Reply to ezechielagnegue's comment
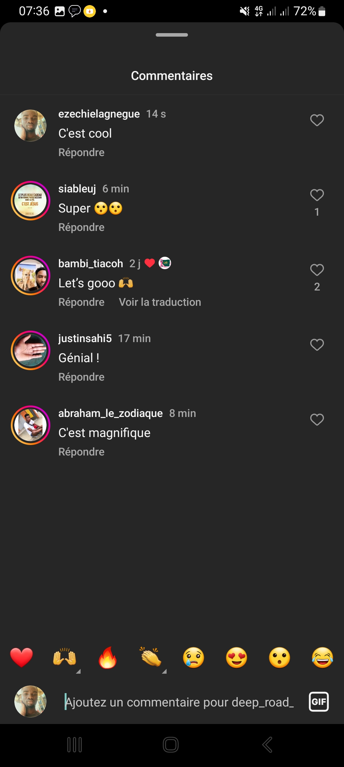The height and width of the screenshot is (767, 344). click(x=82, y=152)
